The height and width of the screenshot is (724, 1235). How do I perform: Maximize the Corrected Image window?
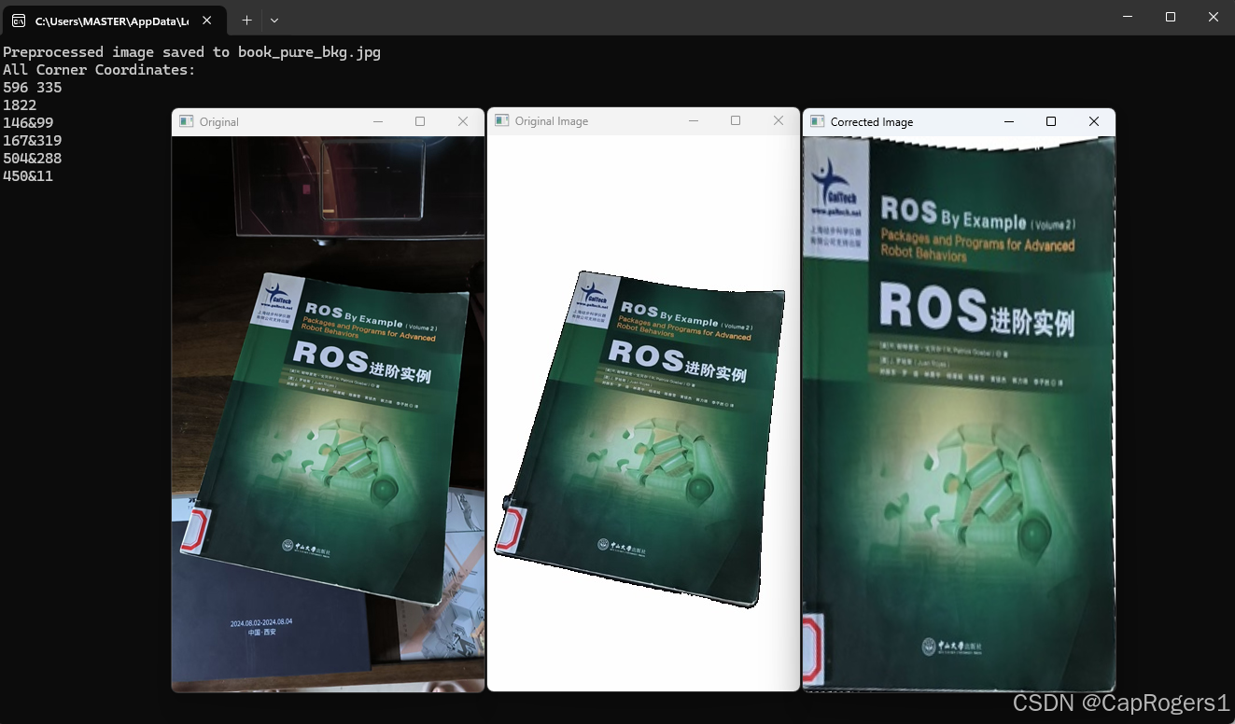tap(1051, 121)
